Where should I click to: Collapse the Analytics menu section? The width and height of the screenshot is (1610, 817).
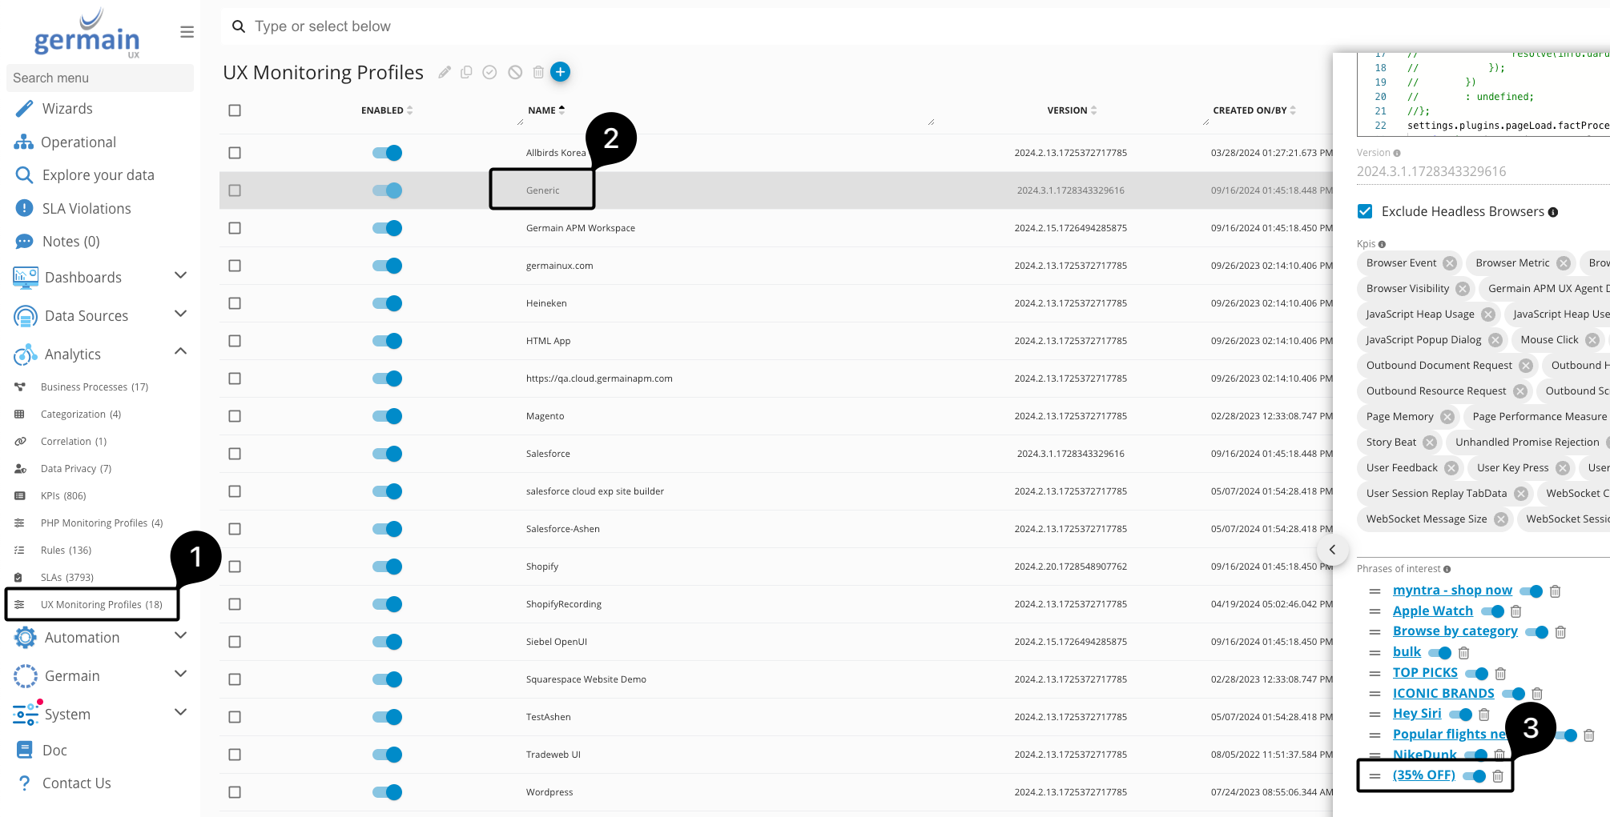tap(180, 352)
